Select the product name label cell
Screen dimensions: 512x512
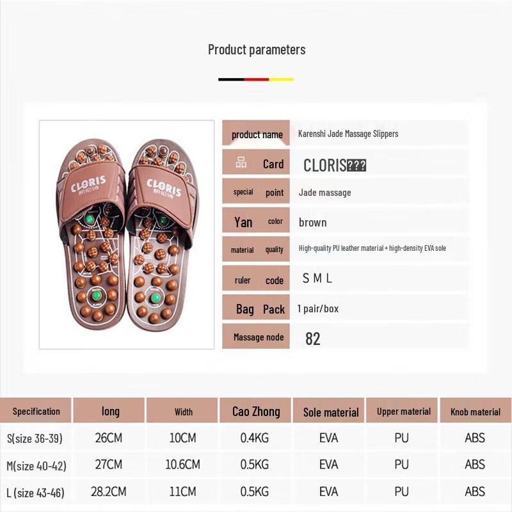click(257, 134)
